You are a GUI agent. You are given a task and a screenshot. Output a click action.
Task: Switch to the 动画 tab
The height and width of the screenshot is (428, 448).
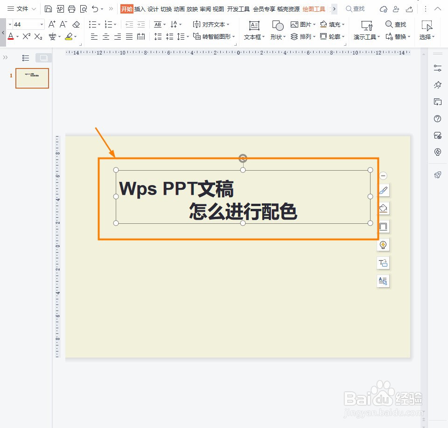coord(179,9)
